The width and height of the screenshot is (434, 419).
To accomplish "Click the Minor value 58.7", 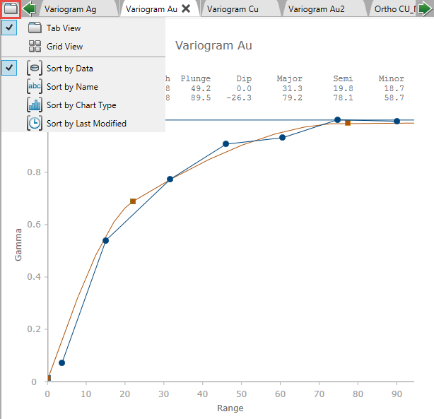I will coord(394,98).
